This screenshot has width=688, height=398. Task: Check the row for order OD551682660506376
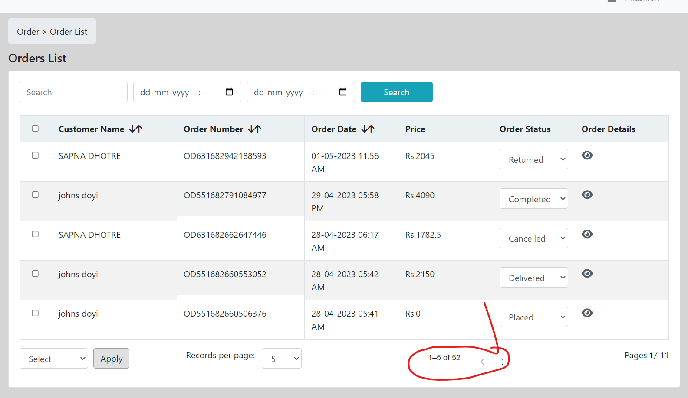[x=35, y=313]
